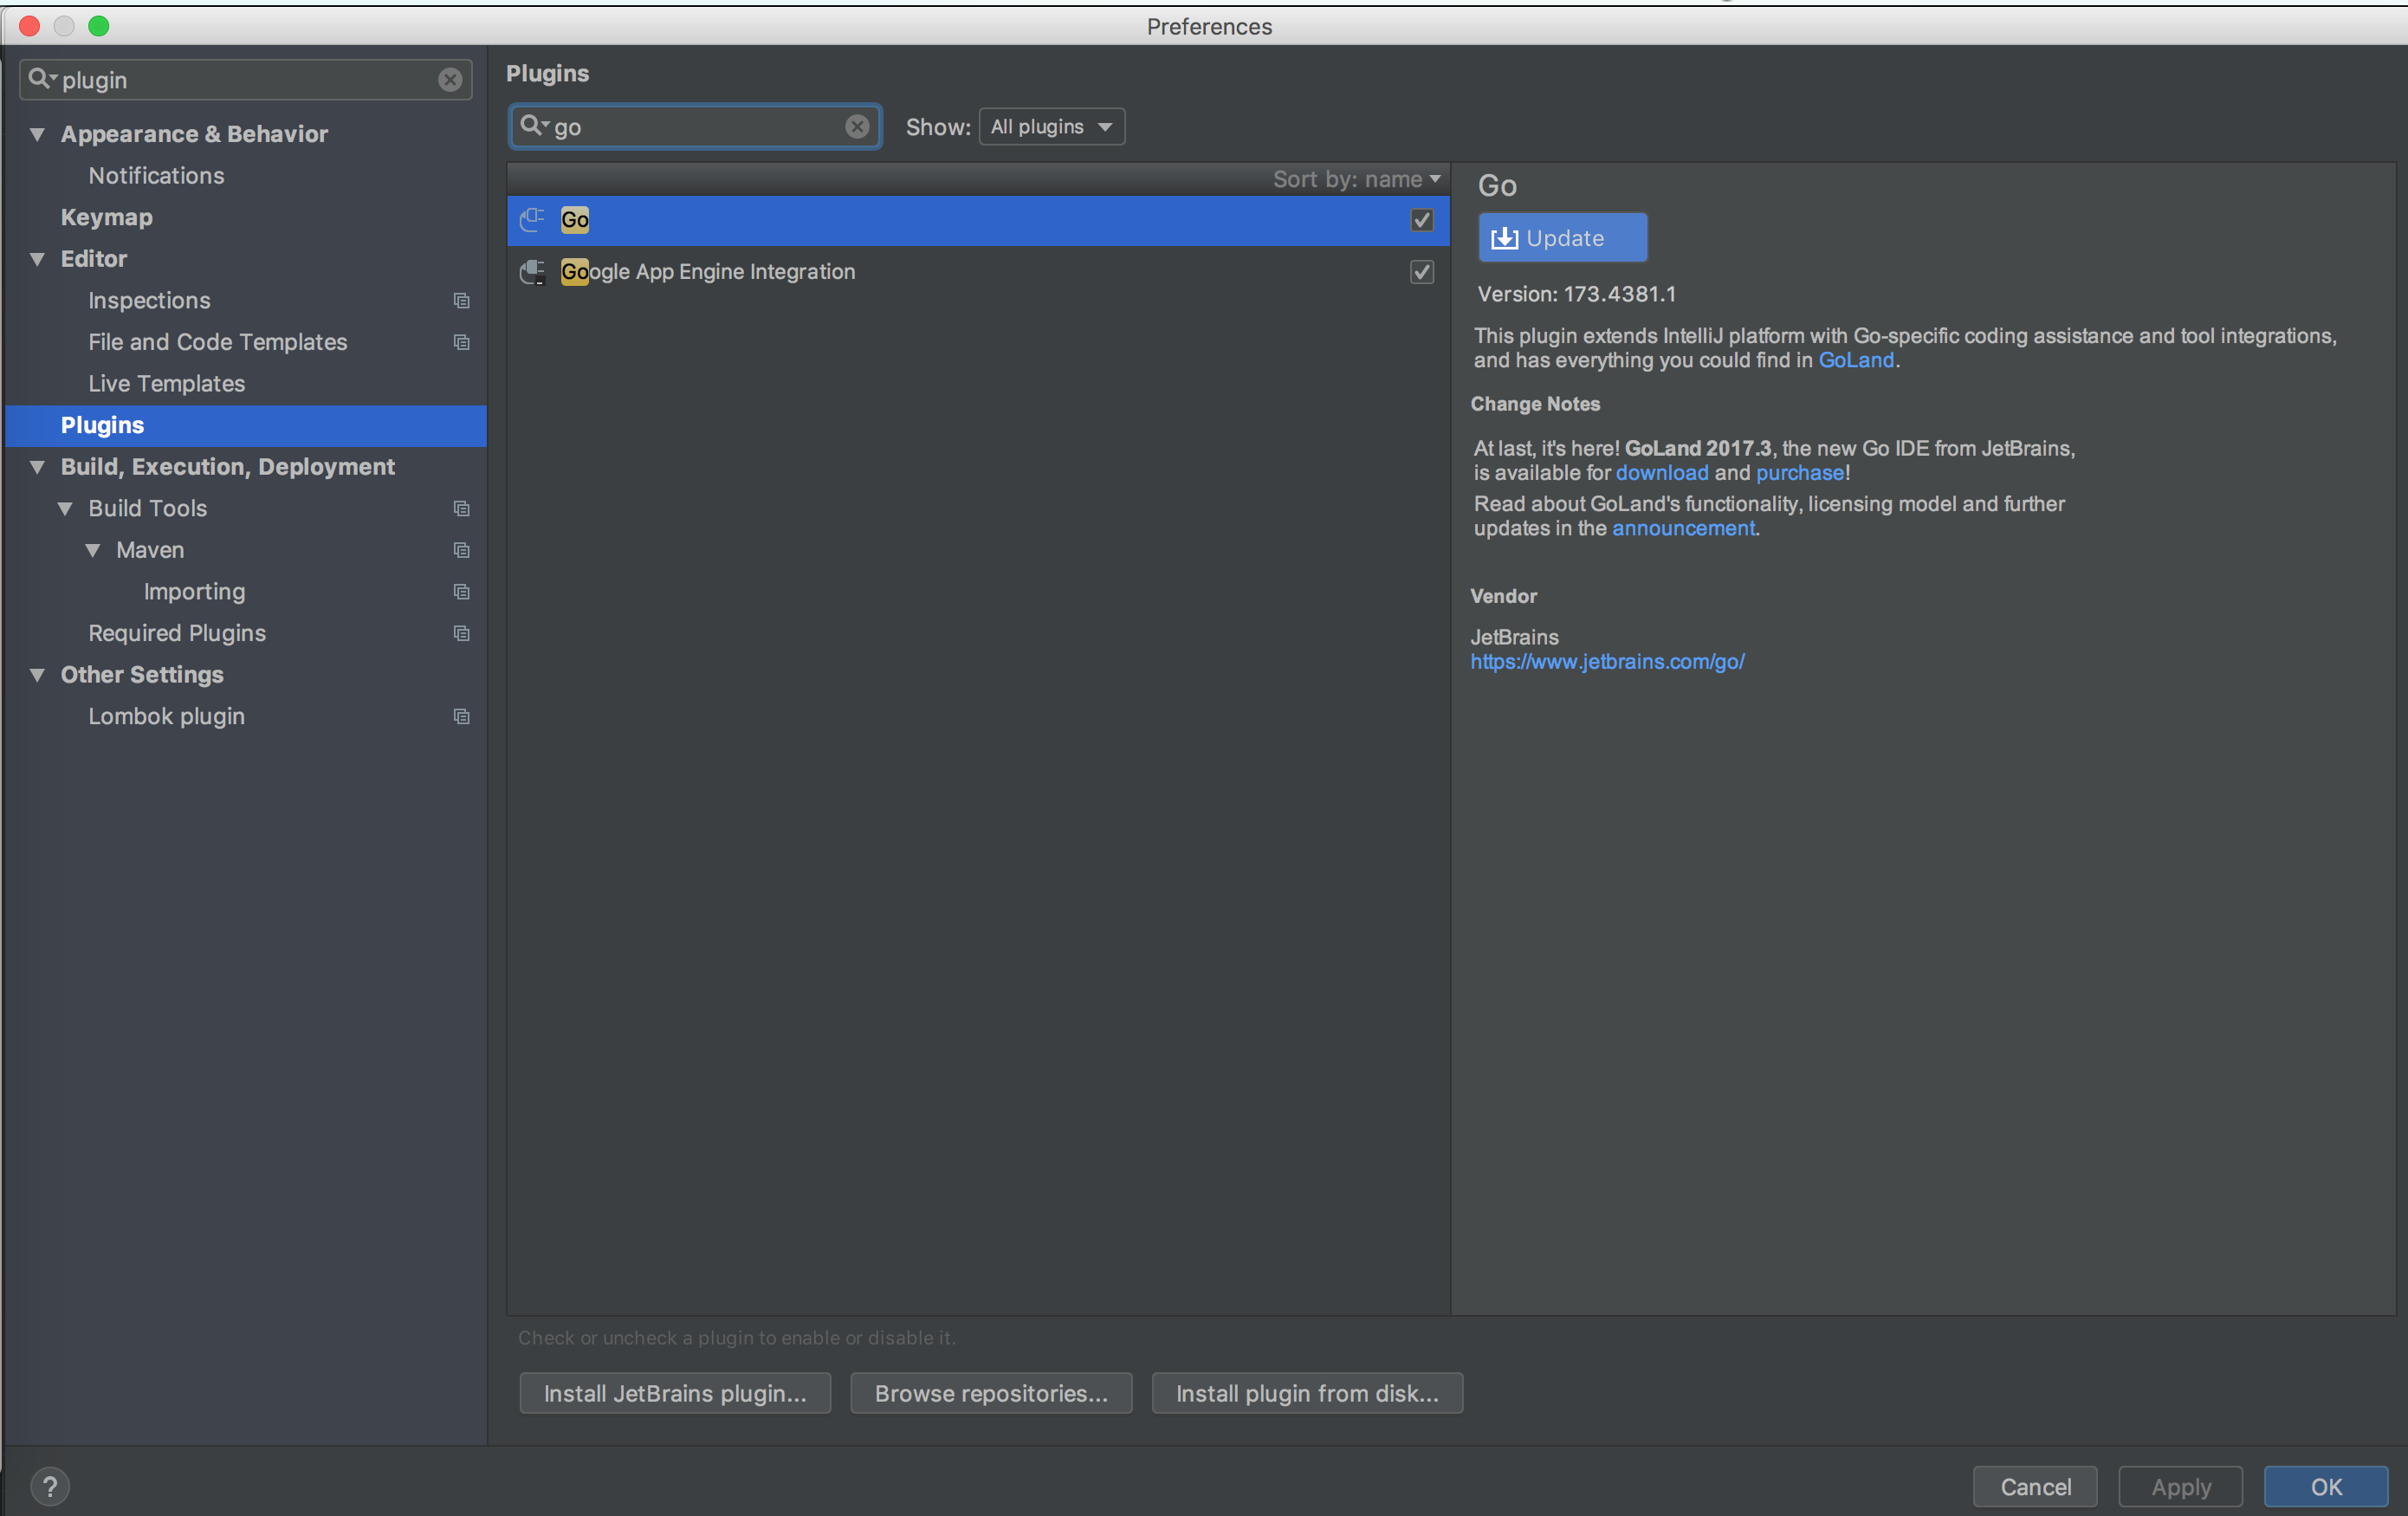Viewport: 2408px width, 1516px height.
Task: Select Inspections in the tree
Action: 149,301
